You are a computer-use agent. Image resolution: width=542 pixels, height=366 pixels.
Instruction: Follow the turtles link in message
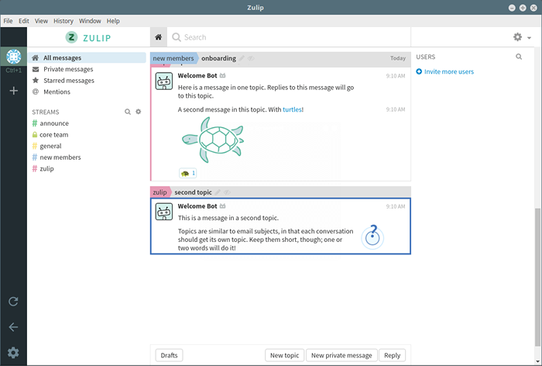(292, 109)
